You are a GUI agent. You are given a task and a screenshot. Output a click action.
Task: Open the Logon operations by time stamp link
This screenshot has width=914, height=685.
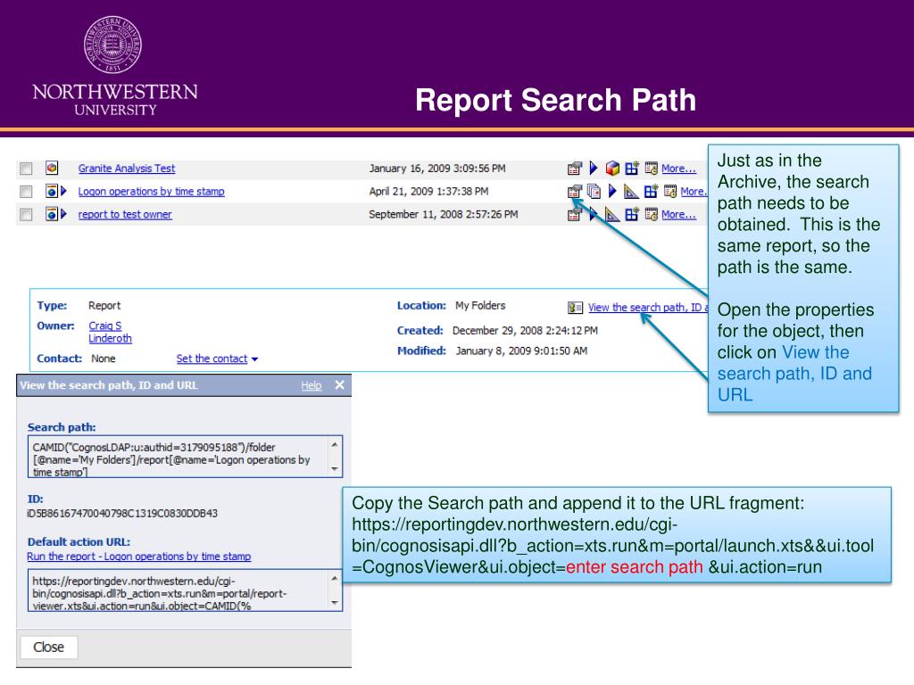151,191
